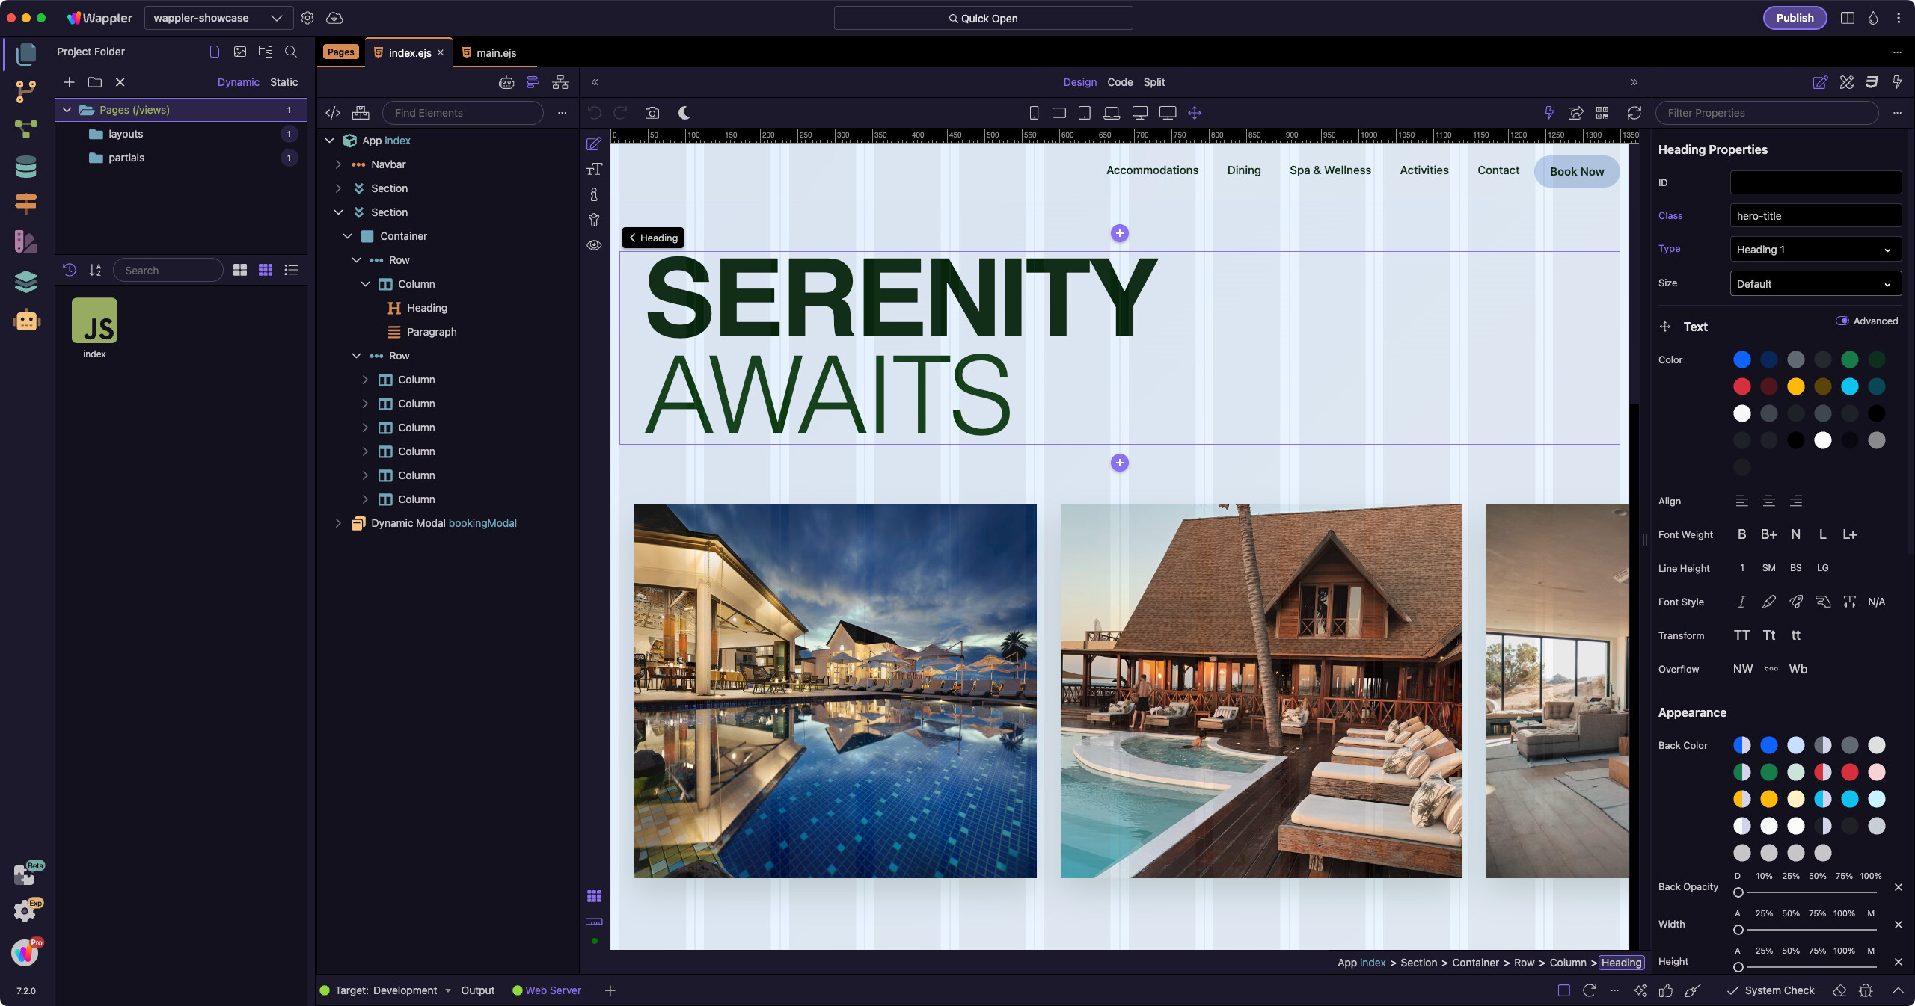1915x1006 pixels.
Task: Expand the Navbar tree node
Action: (338, 164)
